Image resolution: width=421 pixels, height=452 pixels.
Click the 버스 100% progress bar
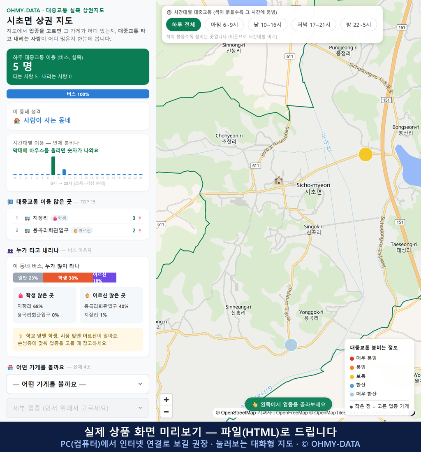click(x=78, y=94)
